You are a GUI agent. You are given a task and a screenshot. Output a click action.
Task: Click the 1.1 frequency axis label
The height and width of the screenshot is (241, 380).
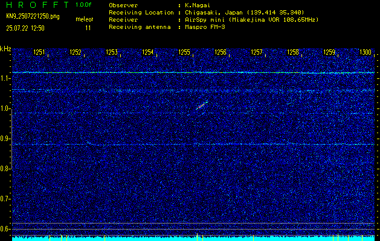(5, 78)
